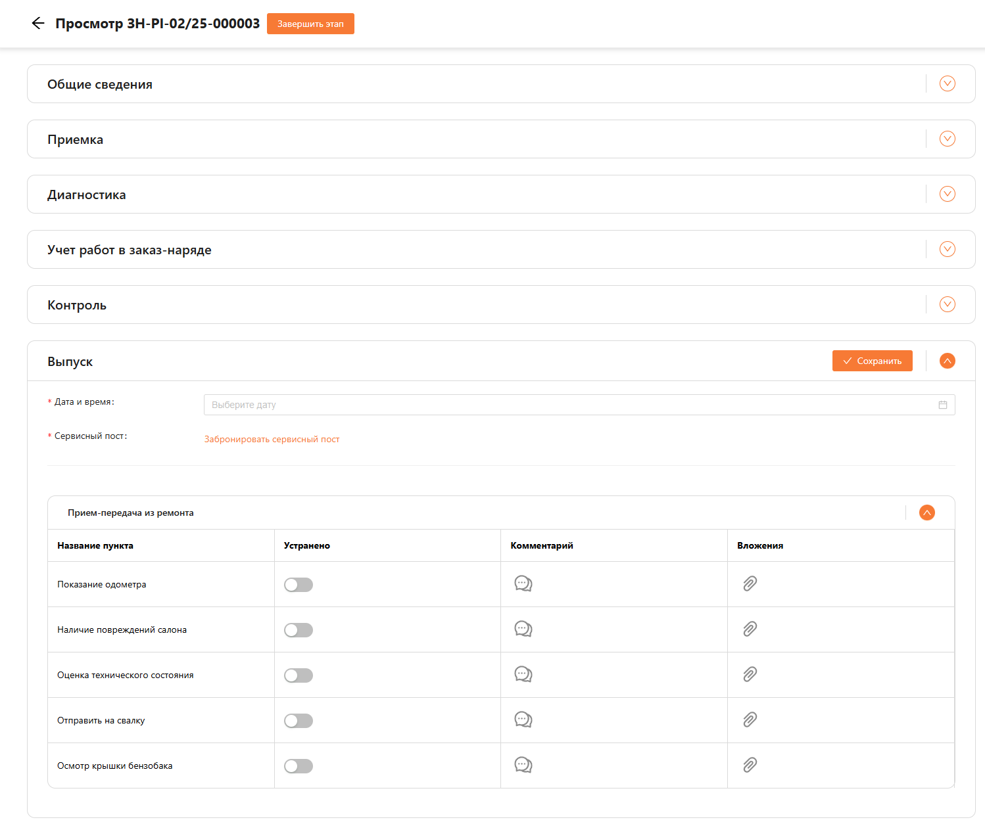Attach file to Оценка технического состояния
This screenshot has height=822, width=985.
pos(750,674)
